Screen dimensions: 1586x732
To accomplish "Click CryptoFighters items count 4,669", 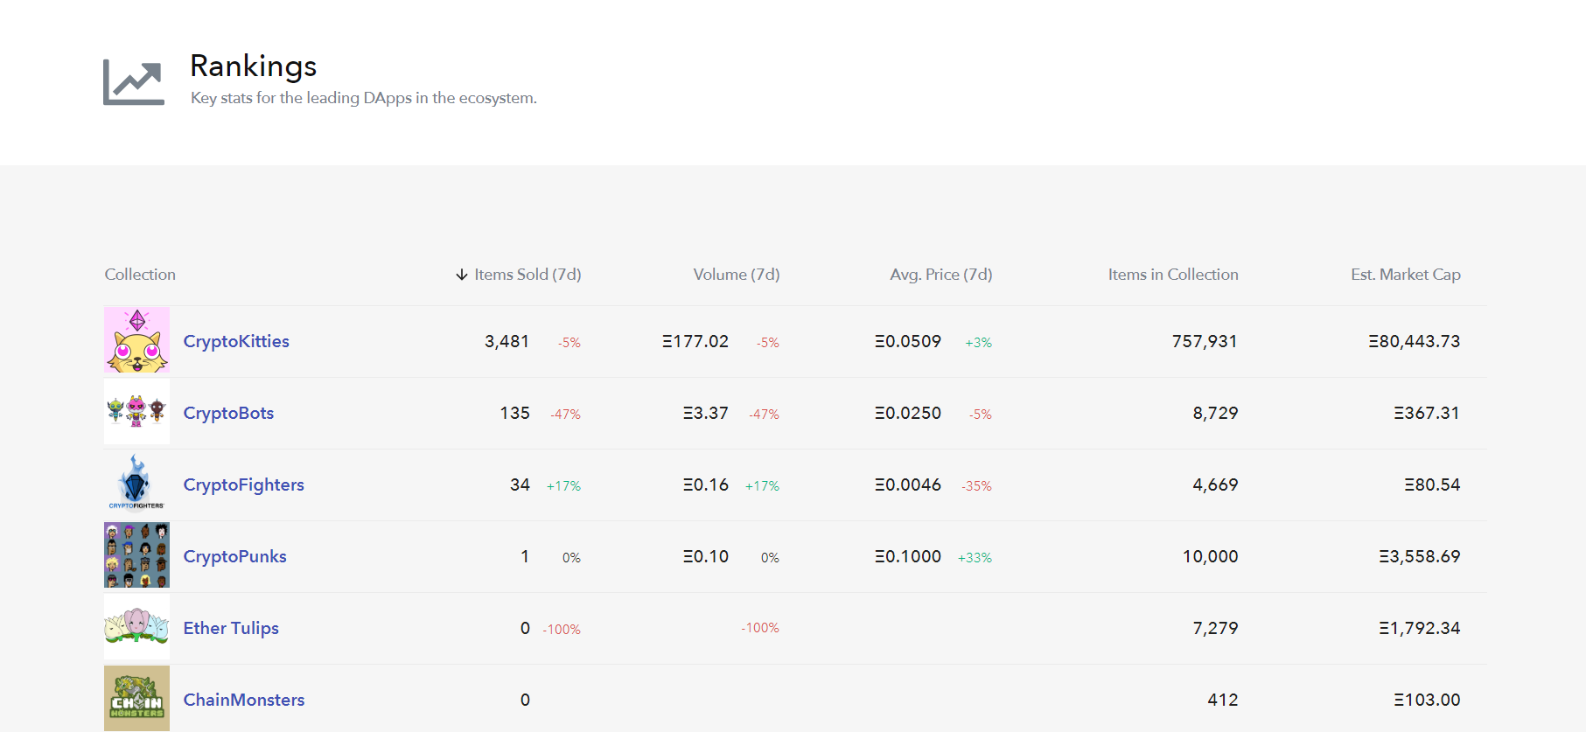I will [x=1215, y=485].
